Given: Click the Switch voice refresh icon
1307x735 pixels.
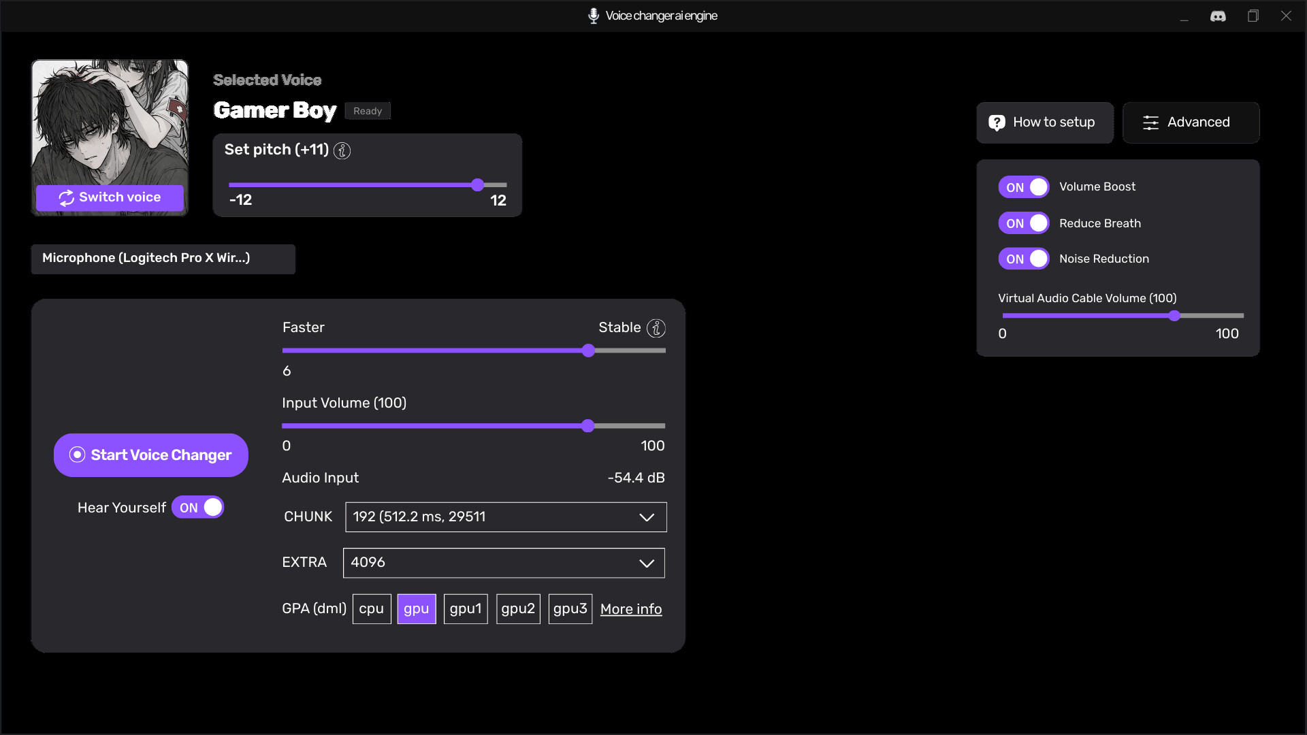Looking at the screenshot, I should pyautogui.click(x=66, y=197).
